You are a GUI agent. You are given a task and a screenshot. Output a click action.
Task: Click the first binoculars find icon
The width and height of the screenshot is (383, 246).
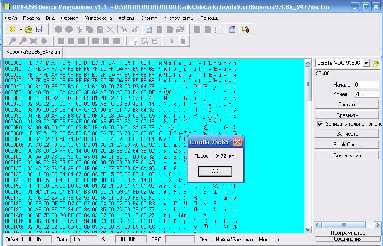[x=124, y=30]
